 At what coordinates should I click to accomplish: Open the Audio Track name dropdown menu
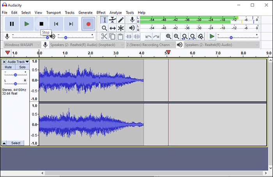pyautogui.click(x=18, y=62)
